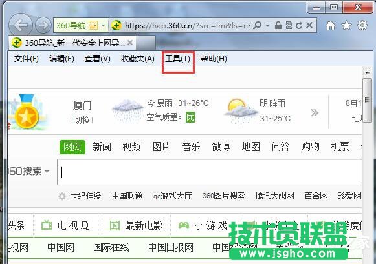
Task: Click tomorrow's sun and cloud weather icon
Action: click(241, 111)
